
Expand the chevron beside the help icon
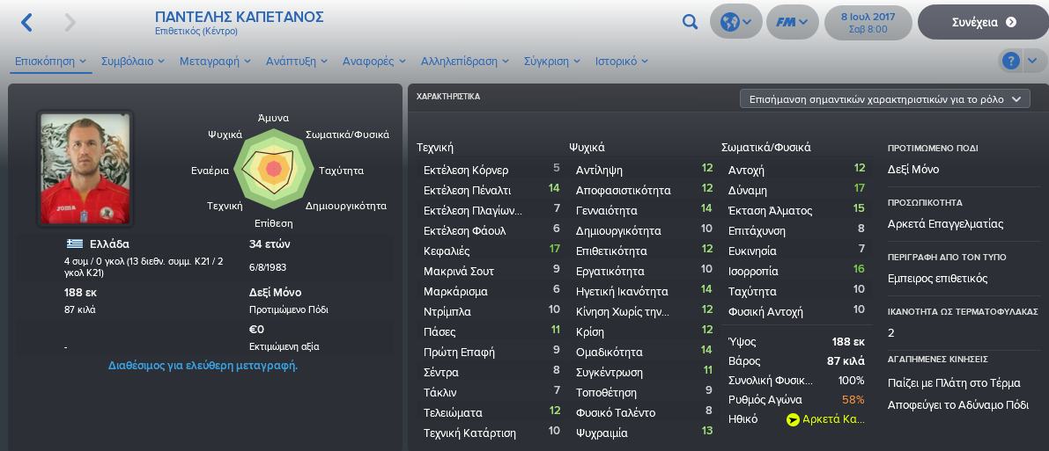point(1033,62)
